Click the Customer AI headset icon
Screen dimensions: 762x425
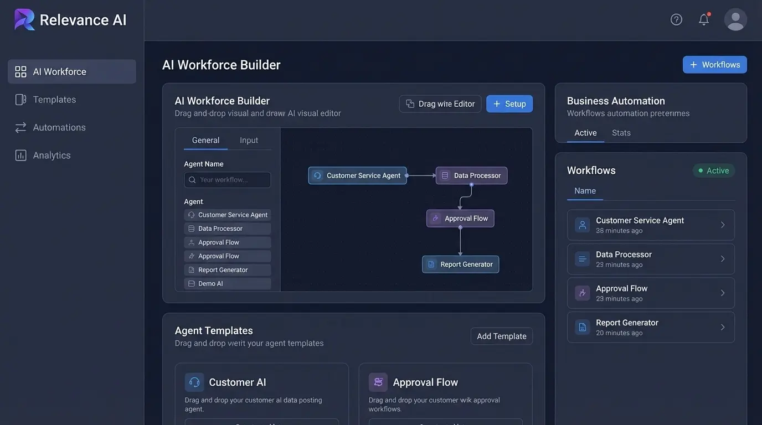coord(194,382)
